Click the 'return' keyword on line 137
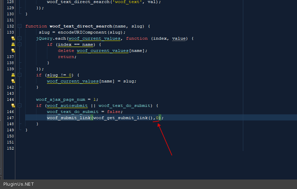 click(x=66, y=57)
